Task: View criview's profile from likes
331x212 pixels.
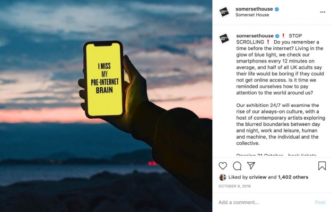Action: (258, 177)
